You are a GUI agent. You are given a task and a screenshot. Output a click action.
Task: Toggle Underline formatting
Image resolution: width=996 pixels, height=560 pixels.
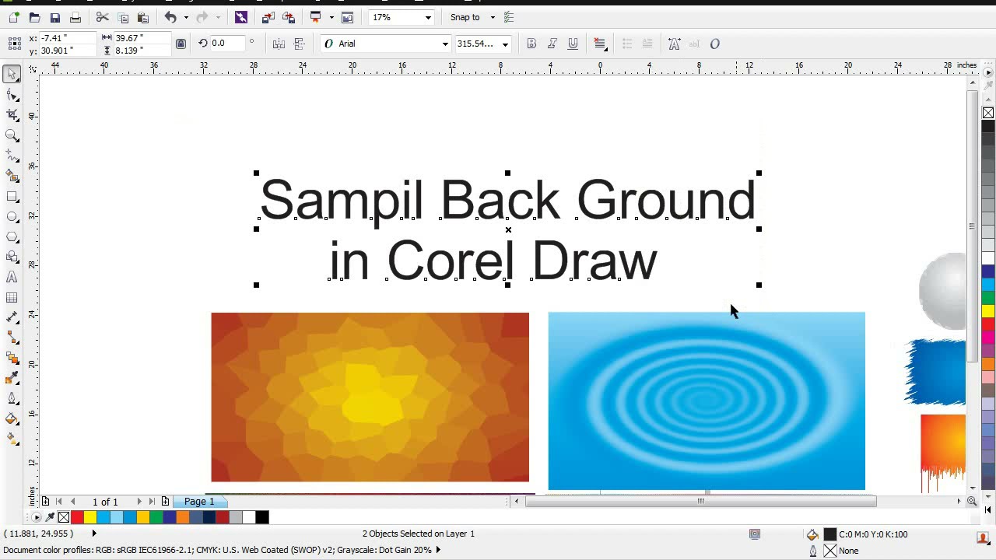tap(573, 44)
